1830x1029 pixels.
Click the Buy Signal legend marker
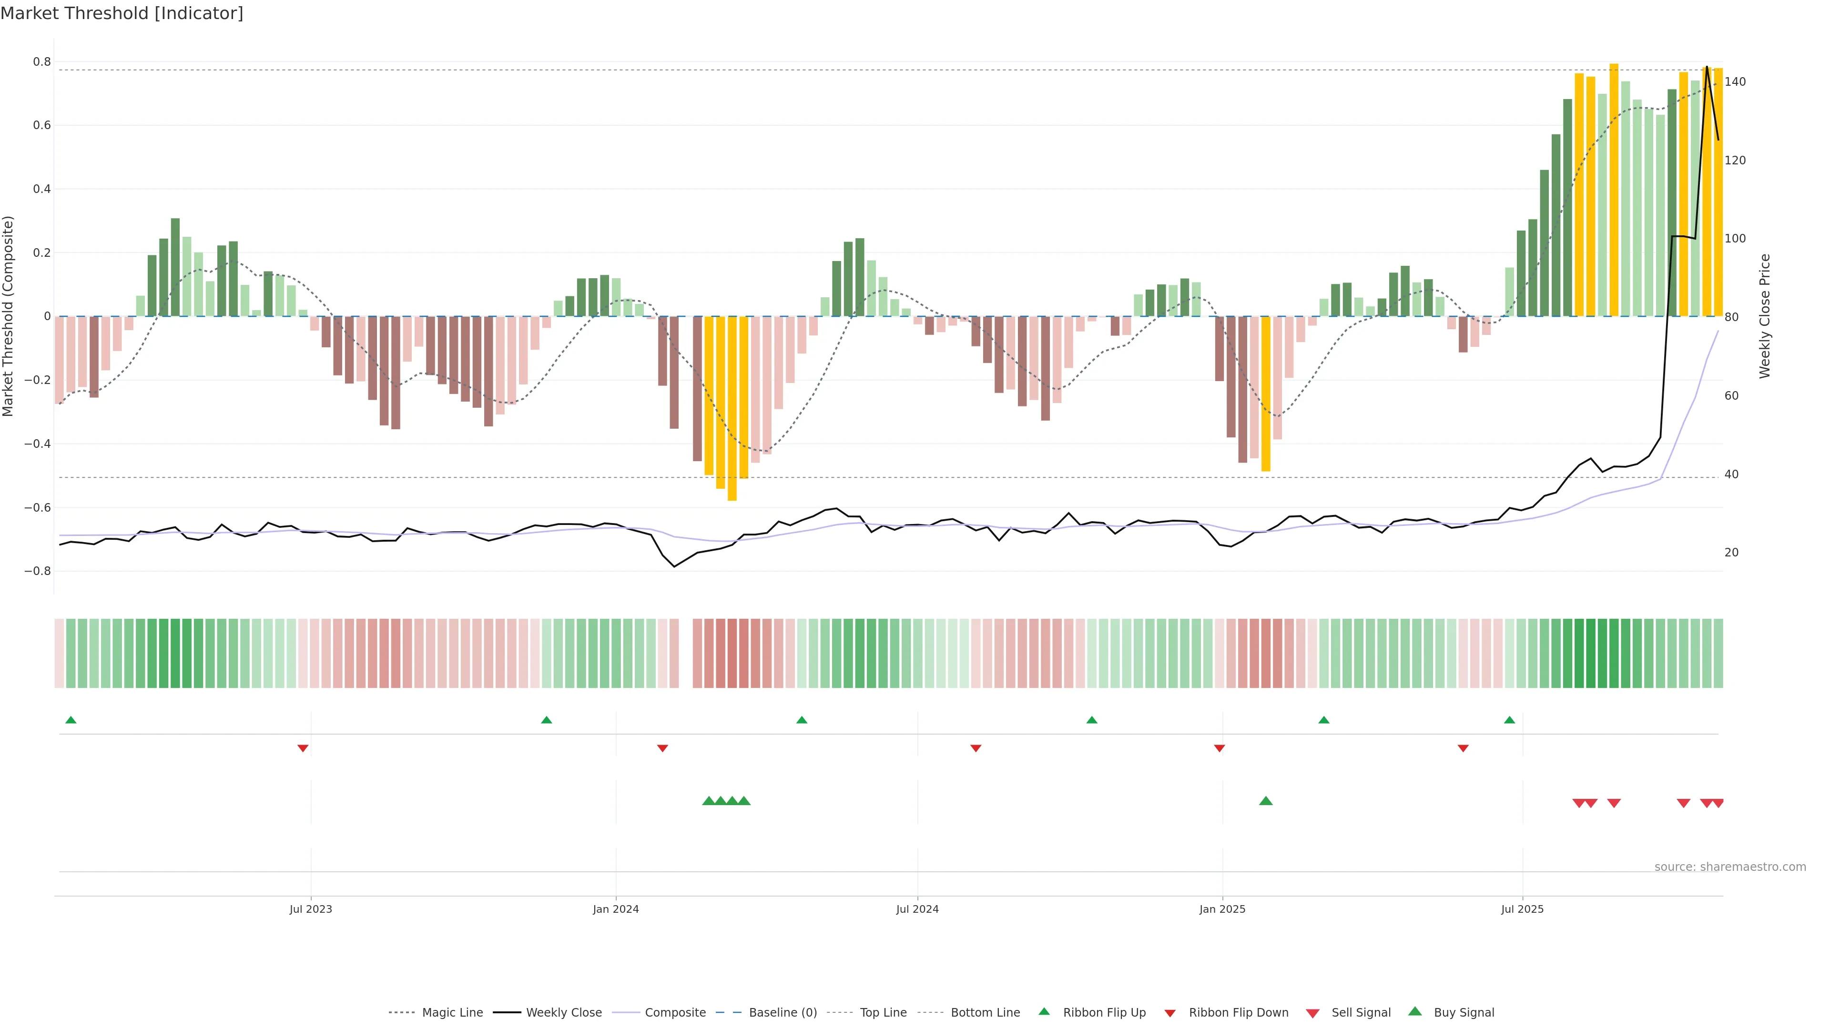[1415, 1012]
